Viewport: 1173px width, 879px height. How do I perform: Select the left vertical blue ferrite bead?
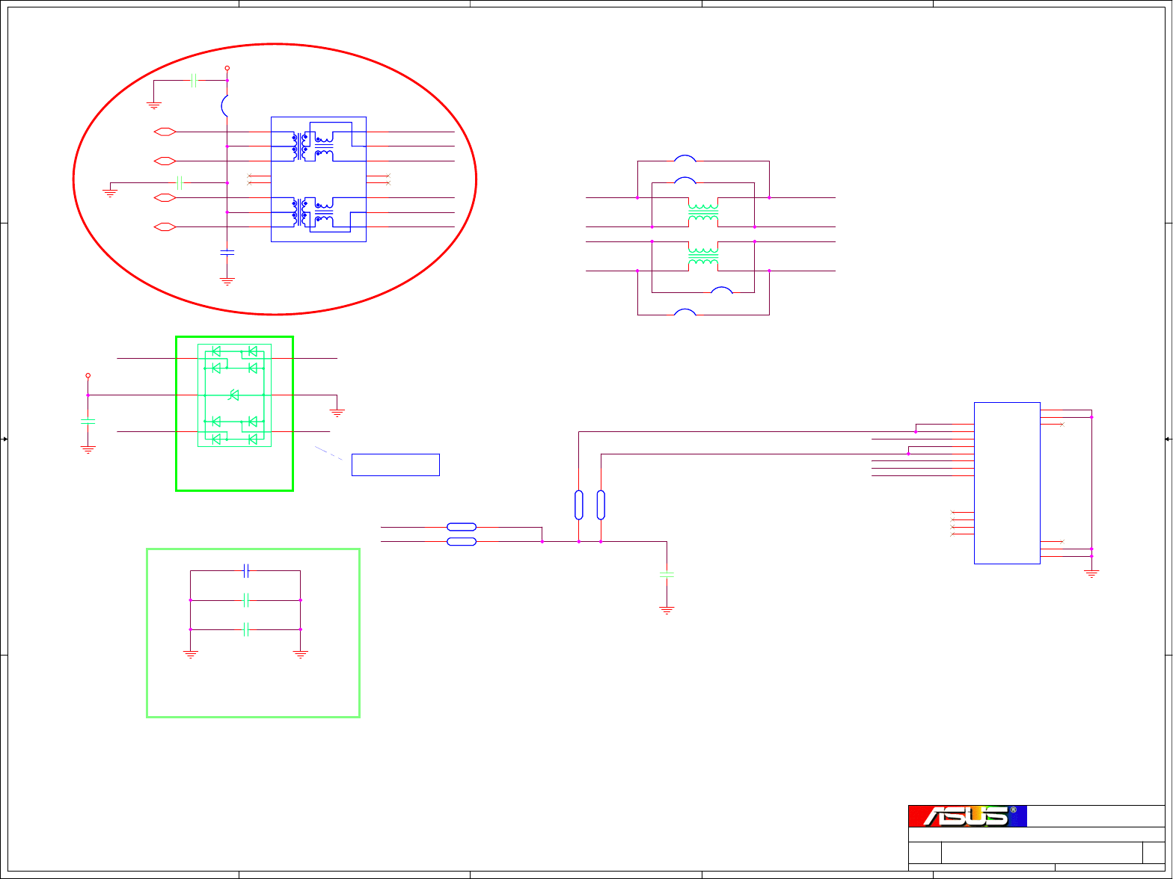[x=579, y=505]
